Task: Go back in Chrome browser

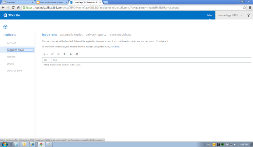Action: pos(3,7)
